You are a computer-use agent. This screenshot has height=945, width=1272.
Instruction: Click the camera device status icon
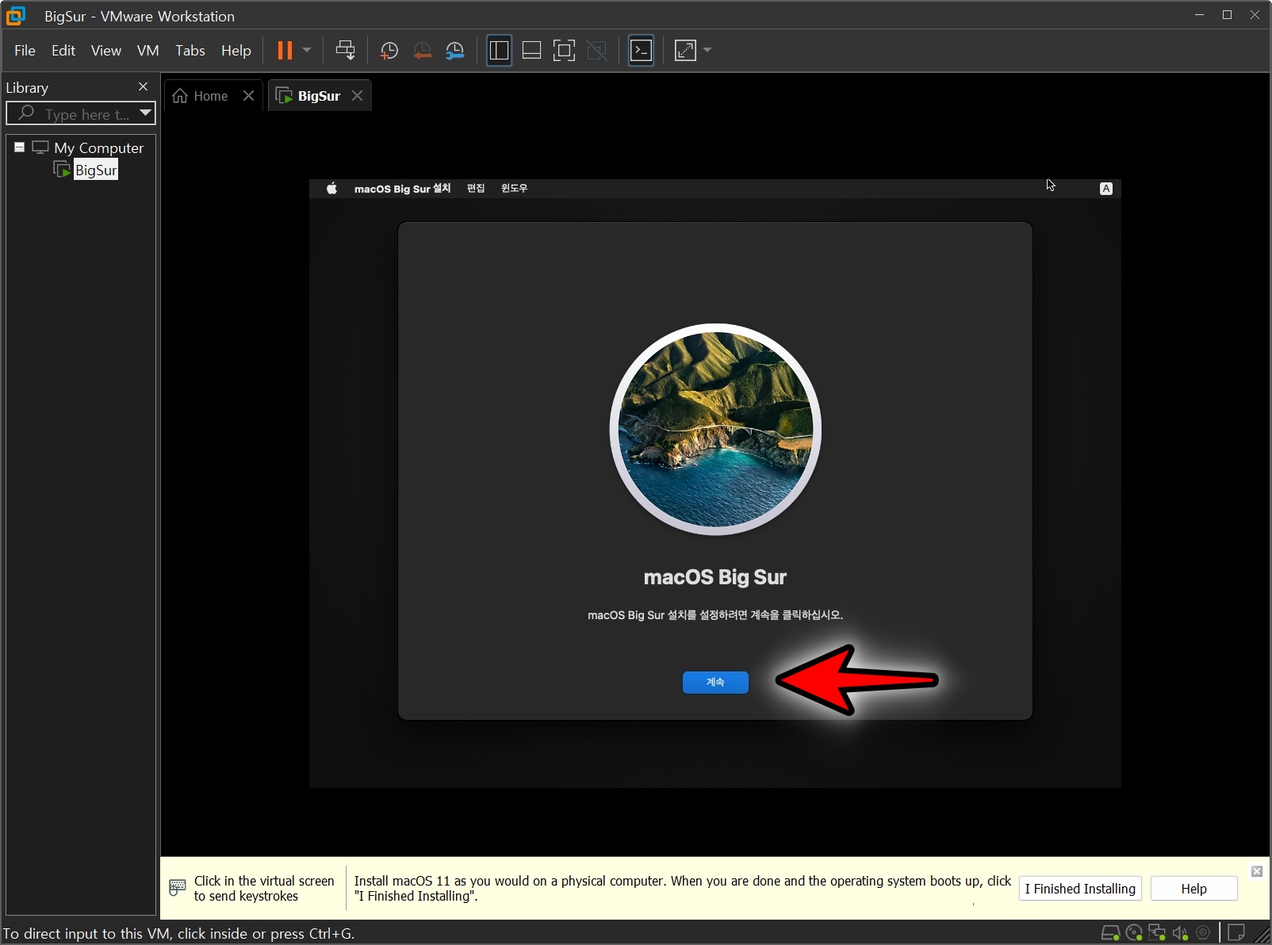(1203, 933)
